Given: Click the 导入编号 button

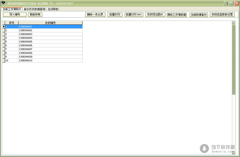Looking at the screenshot, I should (x=15, y=14).
